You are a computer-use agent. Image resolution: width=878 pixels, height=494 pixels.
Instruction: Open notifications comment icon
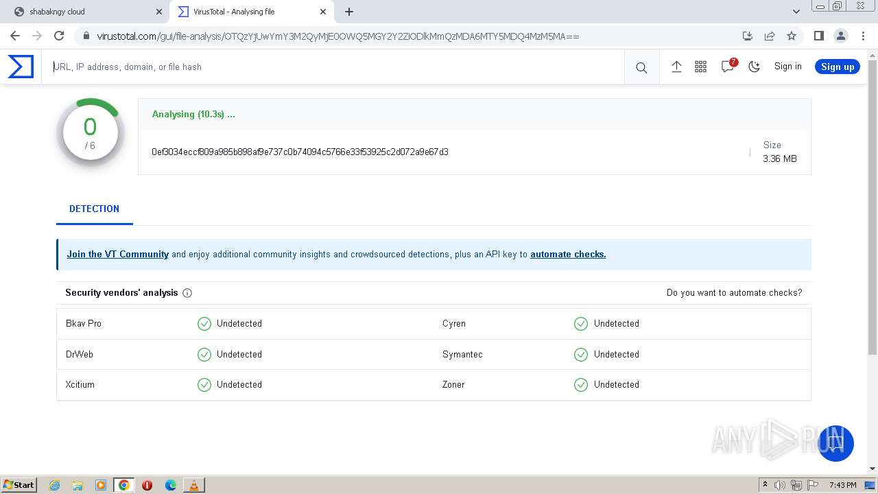[x=728, y=67]
